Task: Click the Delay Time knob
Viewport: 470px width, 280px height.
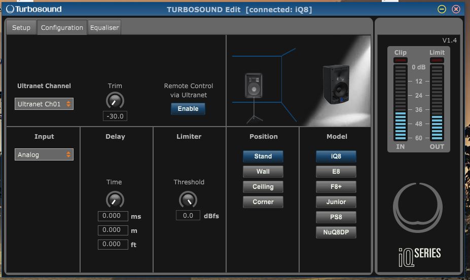Action: 115,199
